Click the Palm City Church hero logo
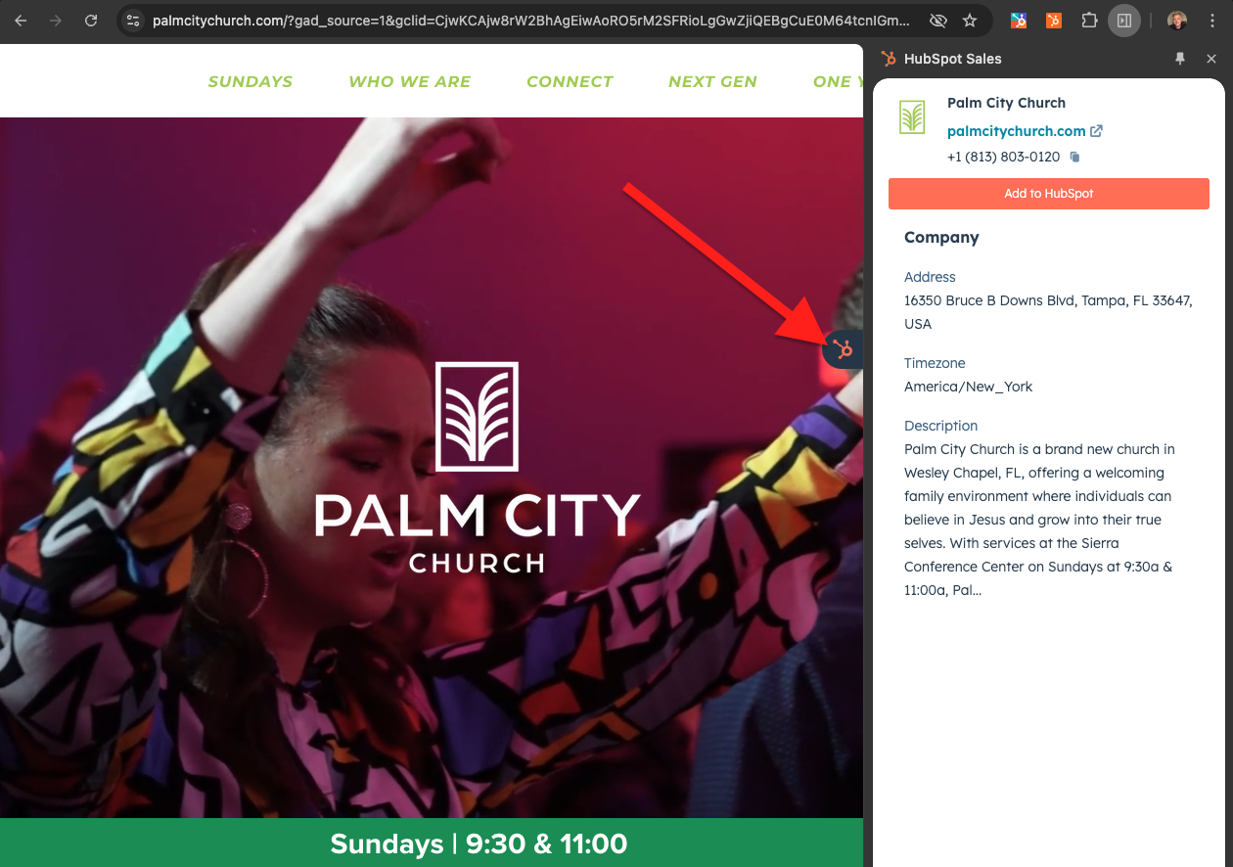 coord(477,468)
